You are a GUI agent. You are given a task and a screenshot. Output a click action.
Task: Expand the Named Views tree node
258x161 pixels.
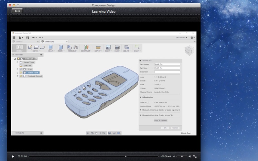coord(17,62)
